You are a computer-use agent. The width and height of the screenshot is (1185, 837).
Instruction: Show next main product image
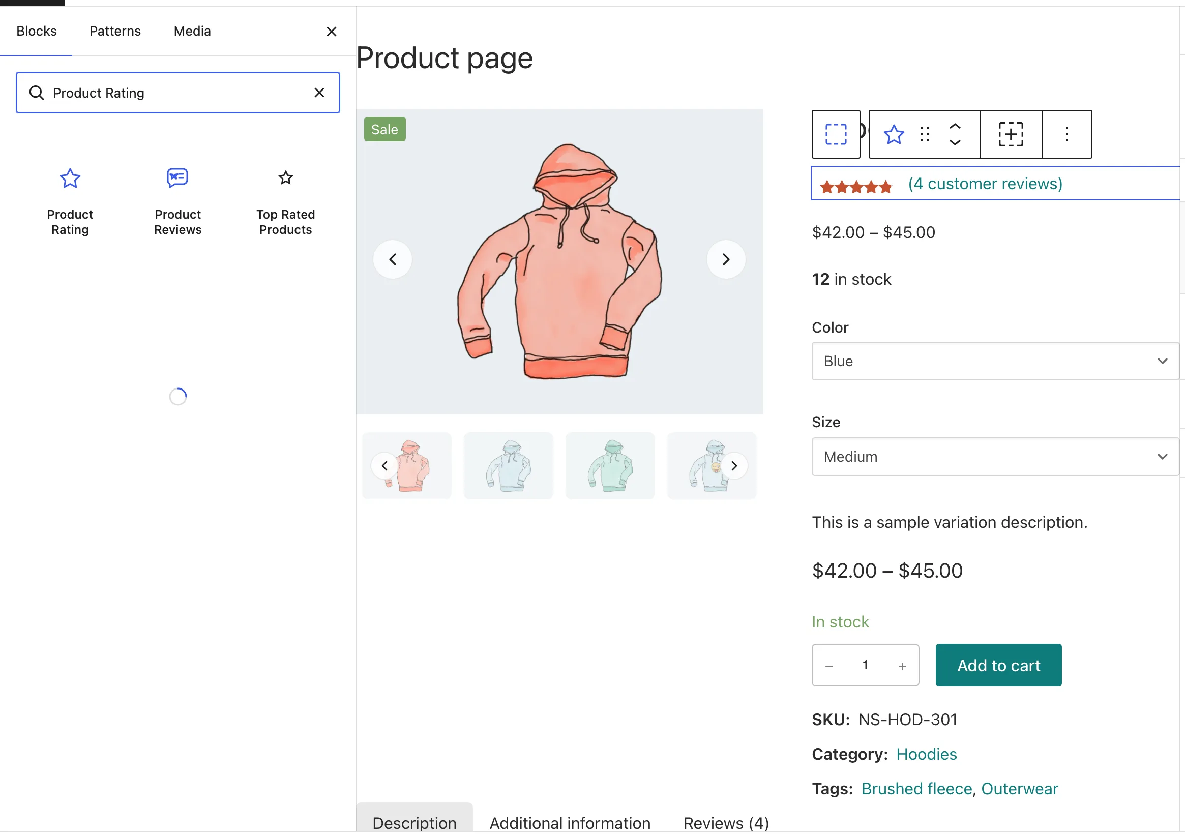pos(726,259)
